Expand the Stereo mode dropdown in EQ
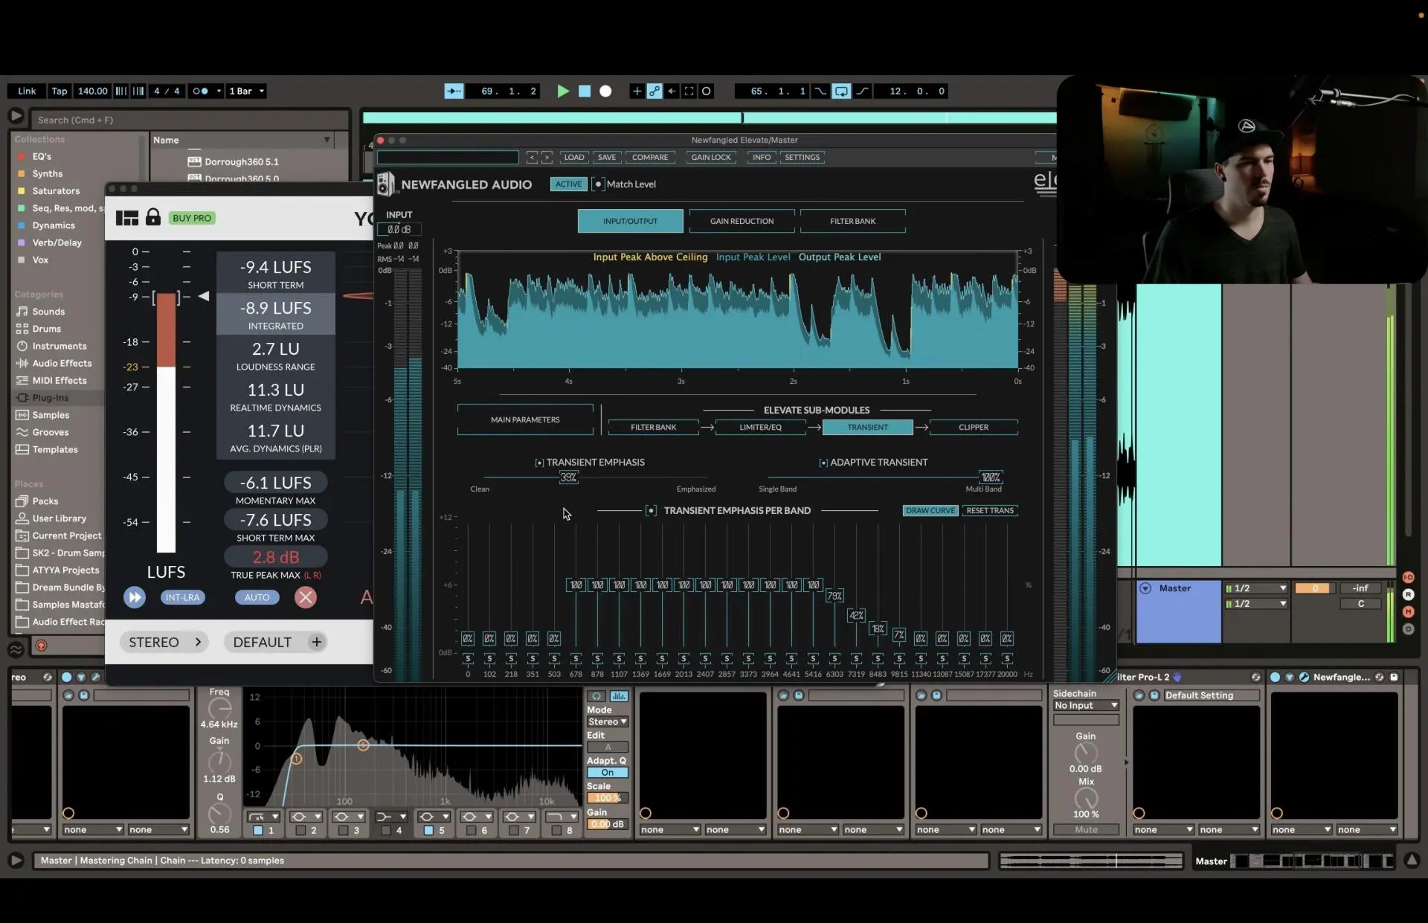1428x923 pixels. pyautogui.click(x=607, y=721)
